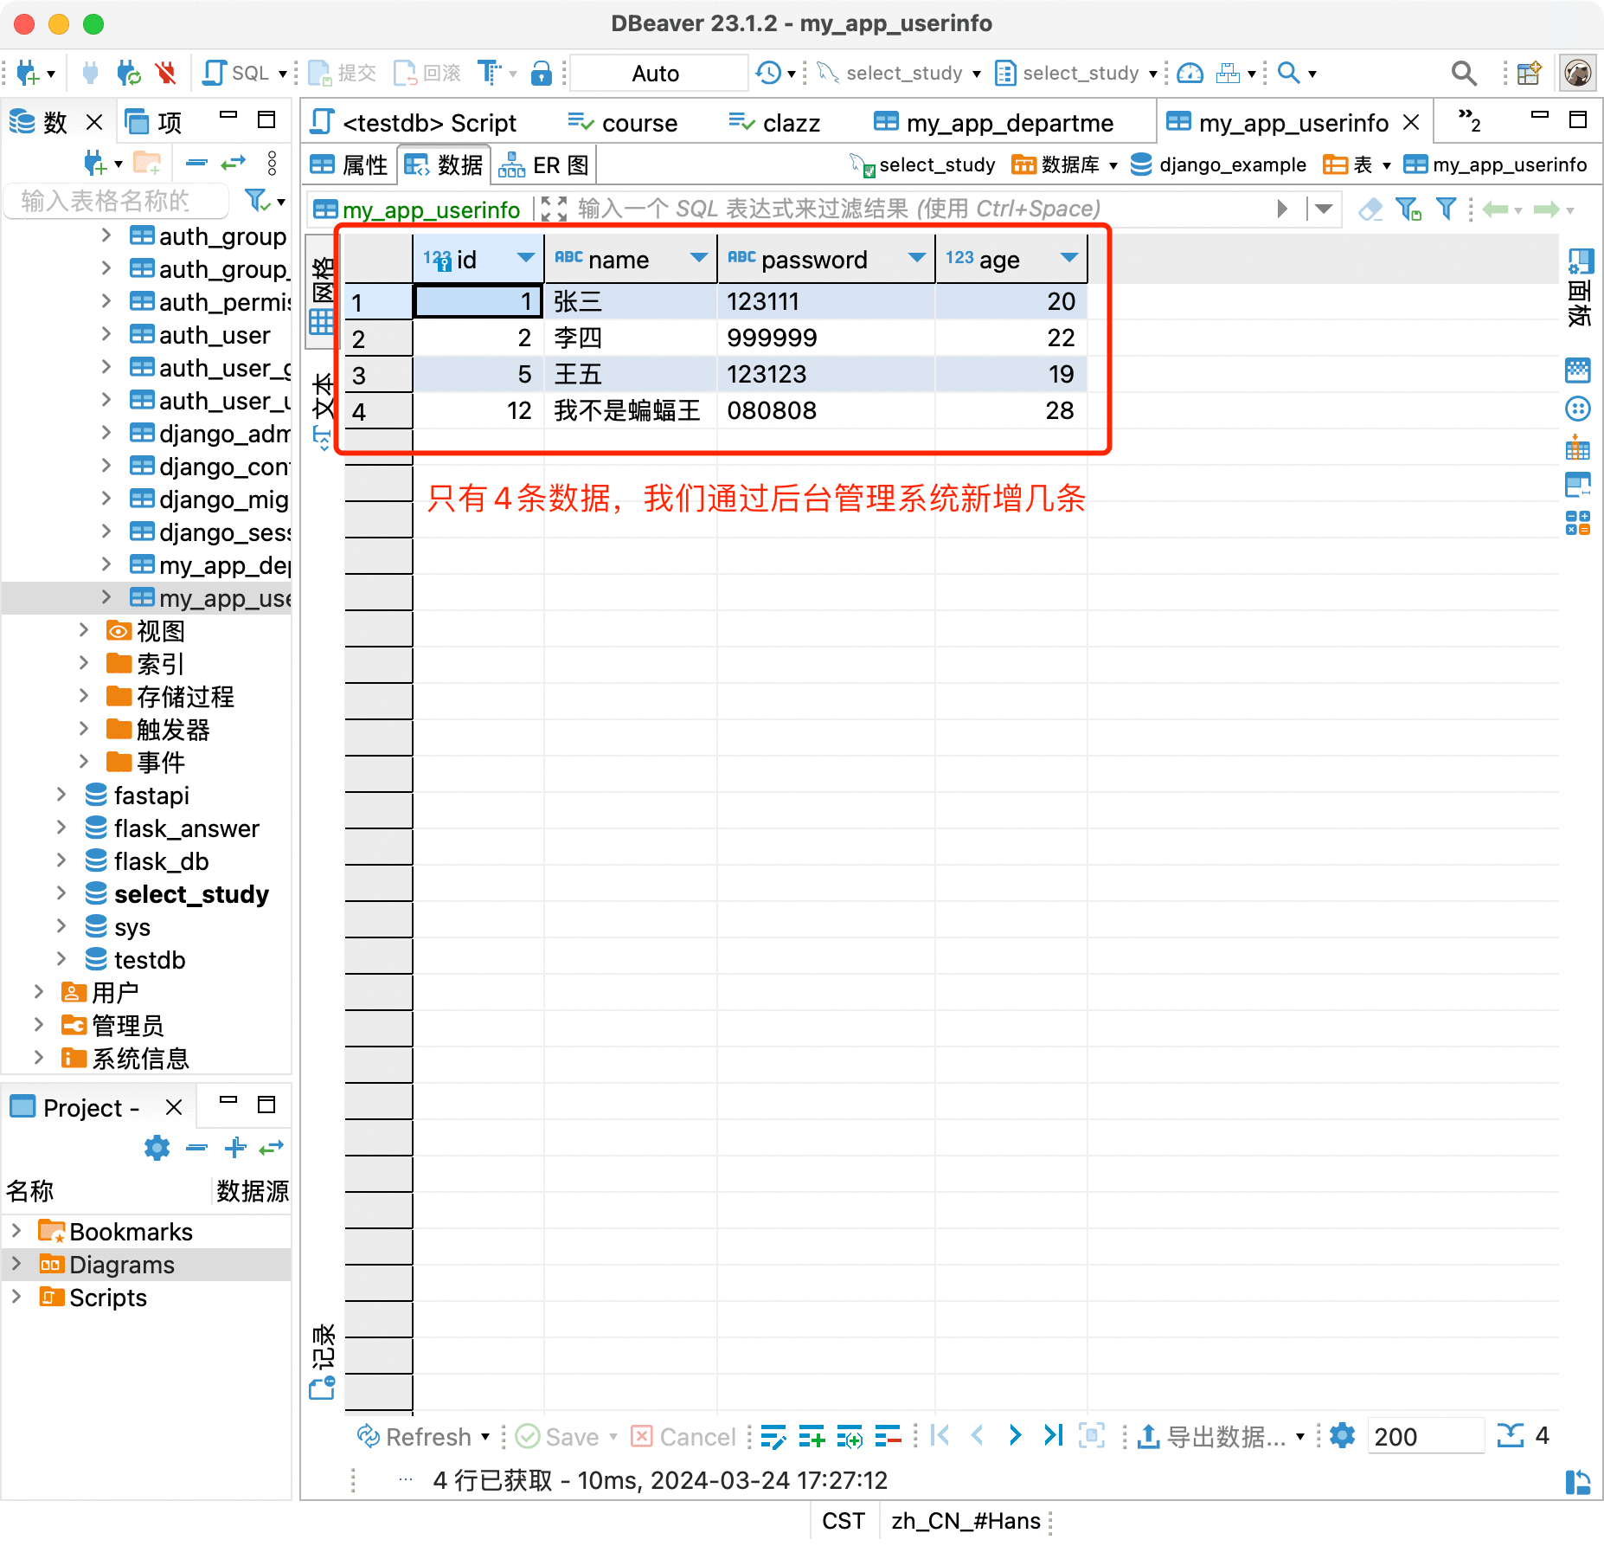This screenshot has height=1546, width=1604.
Task: Open the result set settings gear
Action: click(x=1342, y=1436)
